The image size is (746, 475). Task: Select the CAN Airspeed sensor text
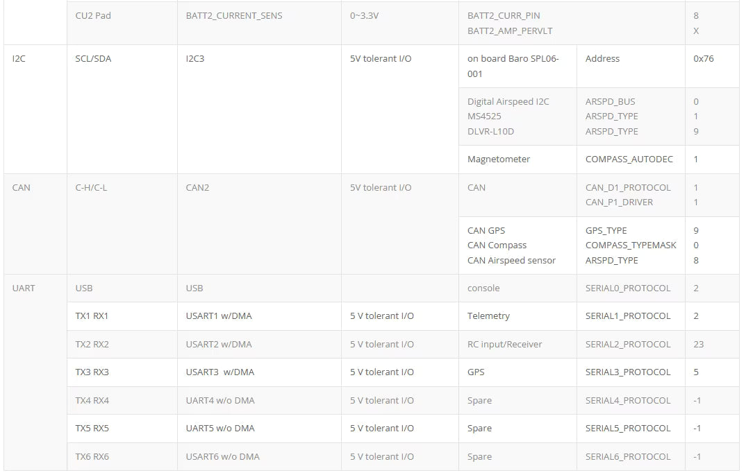[x=511, y=260]
